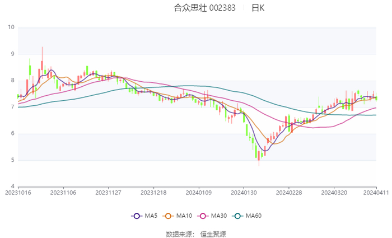Click the y-axis value 10 label

click(11, 27)
